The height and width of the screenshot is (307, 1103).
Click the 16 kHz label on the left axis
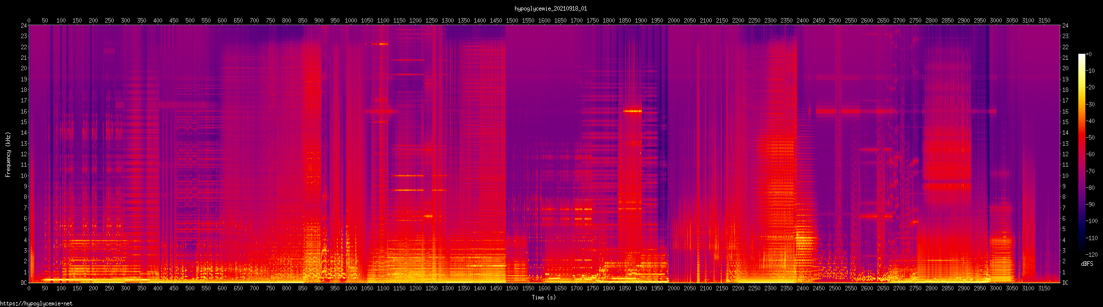tap(23, 111)
